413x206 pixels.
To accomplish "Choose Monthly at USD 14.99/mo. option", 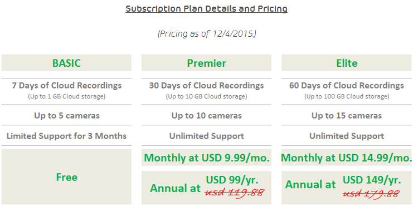I will [347, 158].
